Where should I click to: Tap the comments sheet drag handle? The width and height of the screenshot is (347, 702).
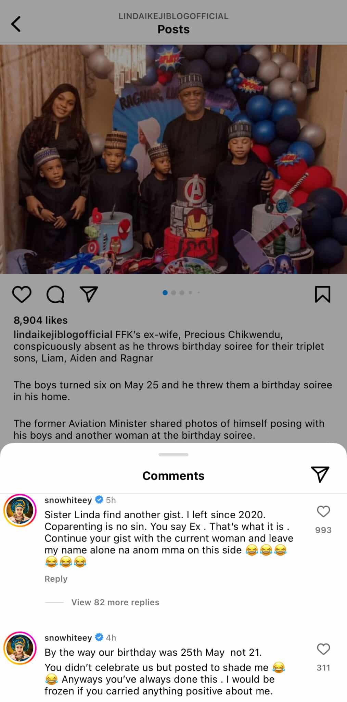pos(173,455)
